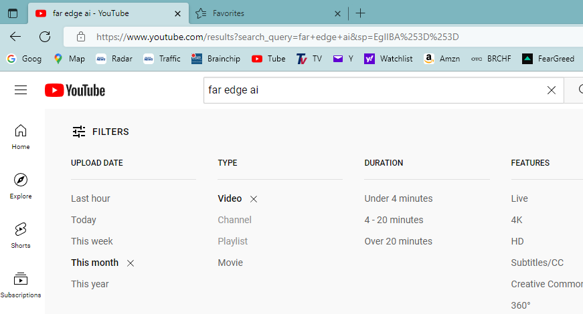Open the browser tab actions menu
Viewport: 583px width, 314px height.
click(13, 13)
